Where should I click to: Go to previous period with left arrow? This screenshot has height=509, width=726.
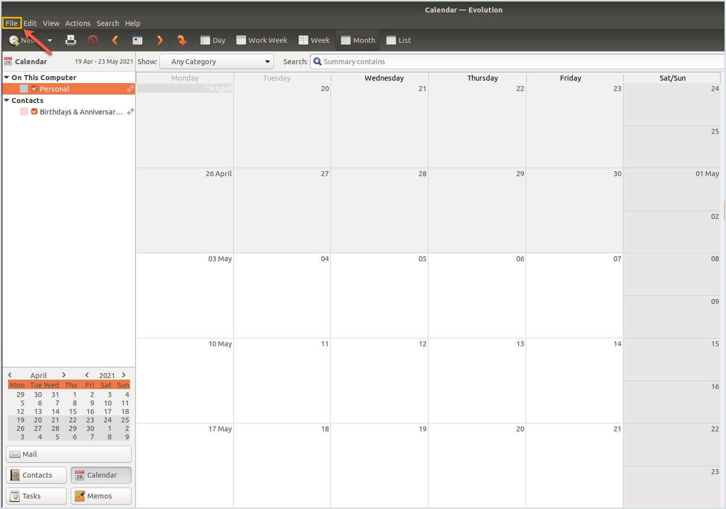pyautogui.click(x=115, y=40)
